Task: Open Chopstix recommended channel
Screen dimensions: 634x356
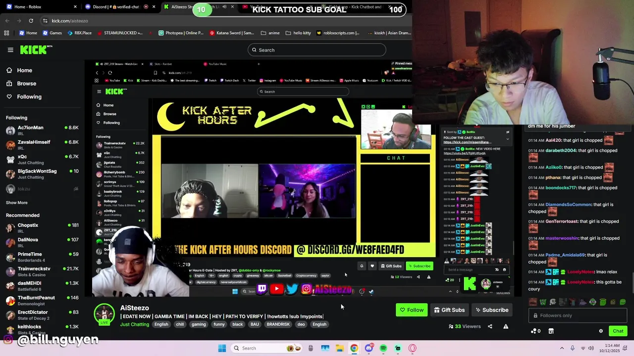Action: click(x=42, y=228)
